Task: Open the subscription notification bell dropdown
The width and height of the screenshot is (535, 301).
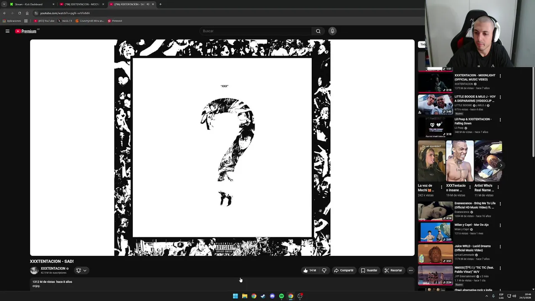Action: 81,270
